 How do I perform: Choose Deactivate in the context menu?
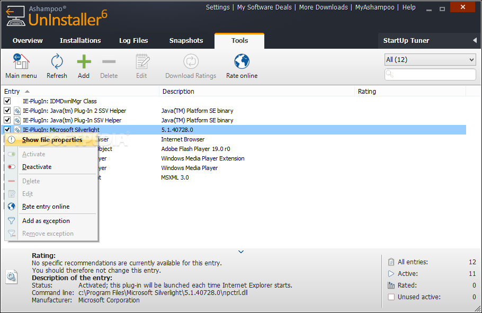51,167
